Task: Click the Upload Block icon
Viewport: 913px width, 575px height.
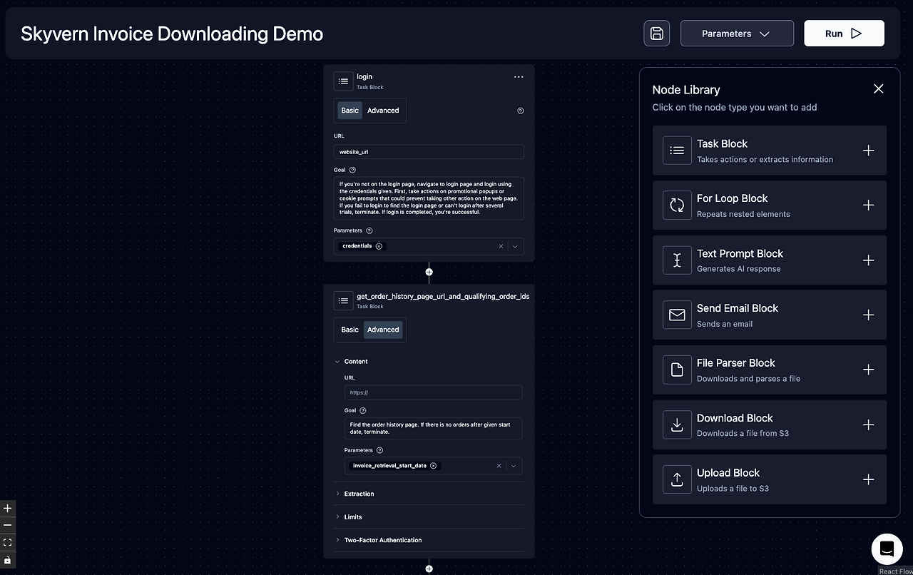Action: 677,479
